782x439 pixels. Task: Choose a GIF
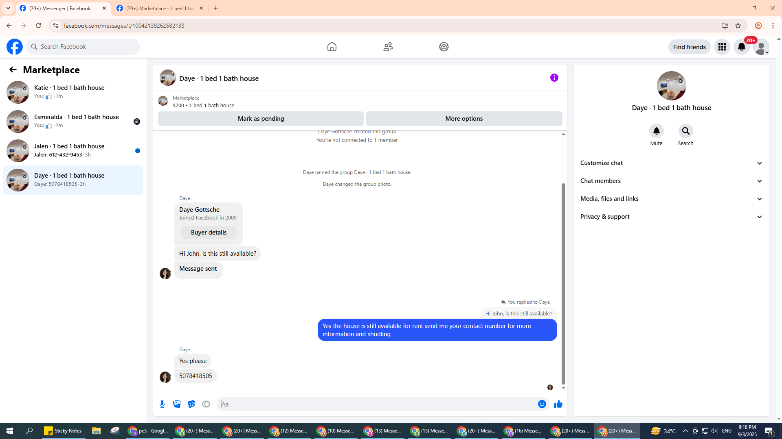point(206,404)
